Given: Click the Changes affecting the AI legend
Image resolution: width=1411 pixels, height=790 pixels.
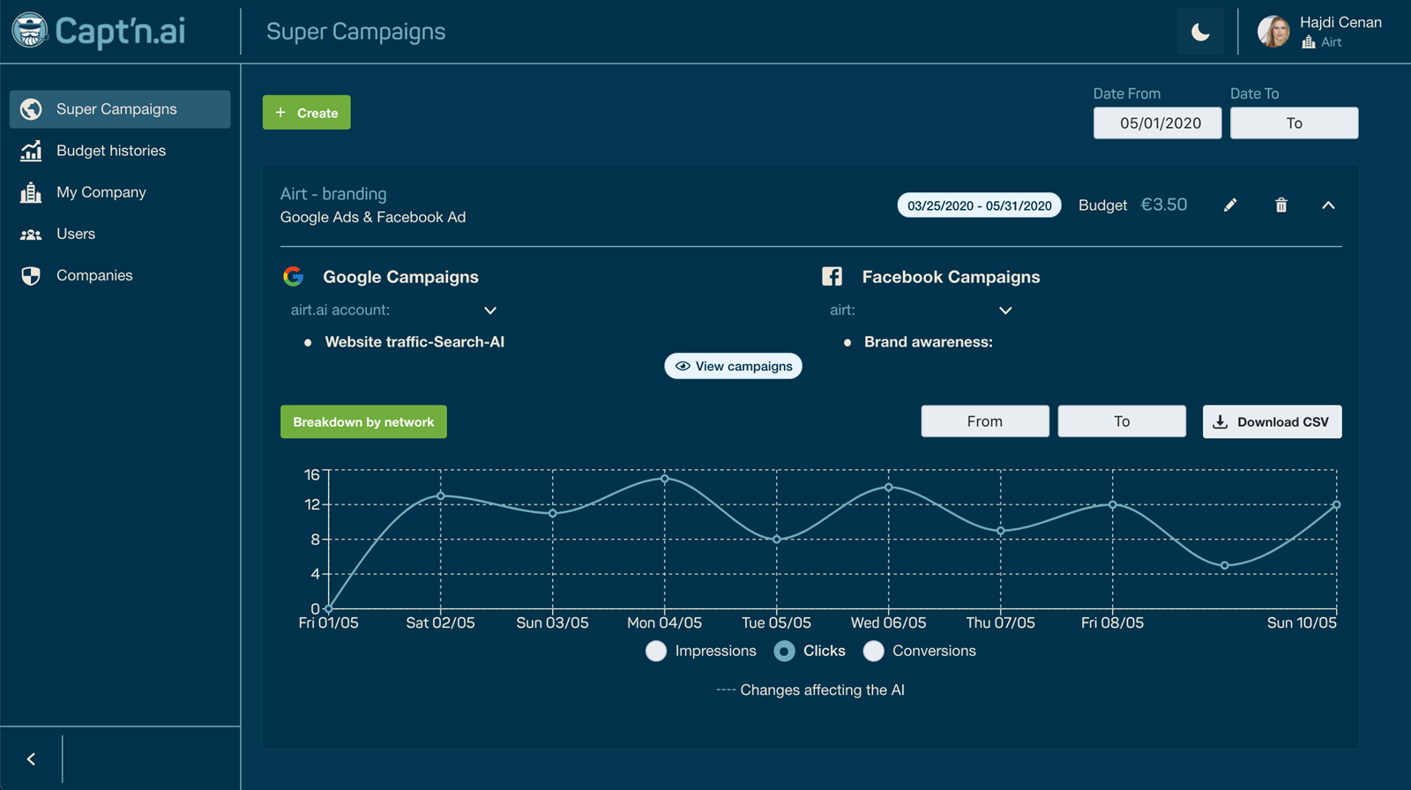Looking at the screenshot, I should (x=810, y=690).
